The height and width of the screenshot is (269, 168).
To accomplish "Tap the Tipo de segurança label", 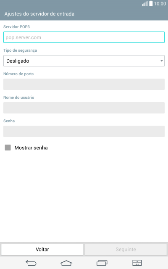I will (x=20, y=50).
